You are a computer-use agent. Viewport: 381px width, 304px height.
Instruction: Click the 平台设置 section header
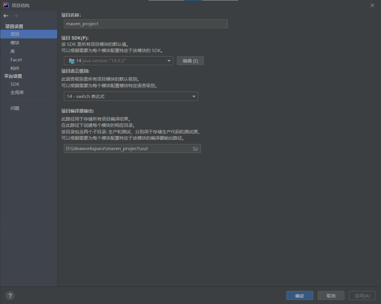13,76
